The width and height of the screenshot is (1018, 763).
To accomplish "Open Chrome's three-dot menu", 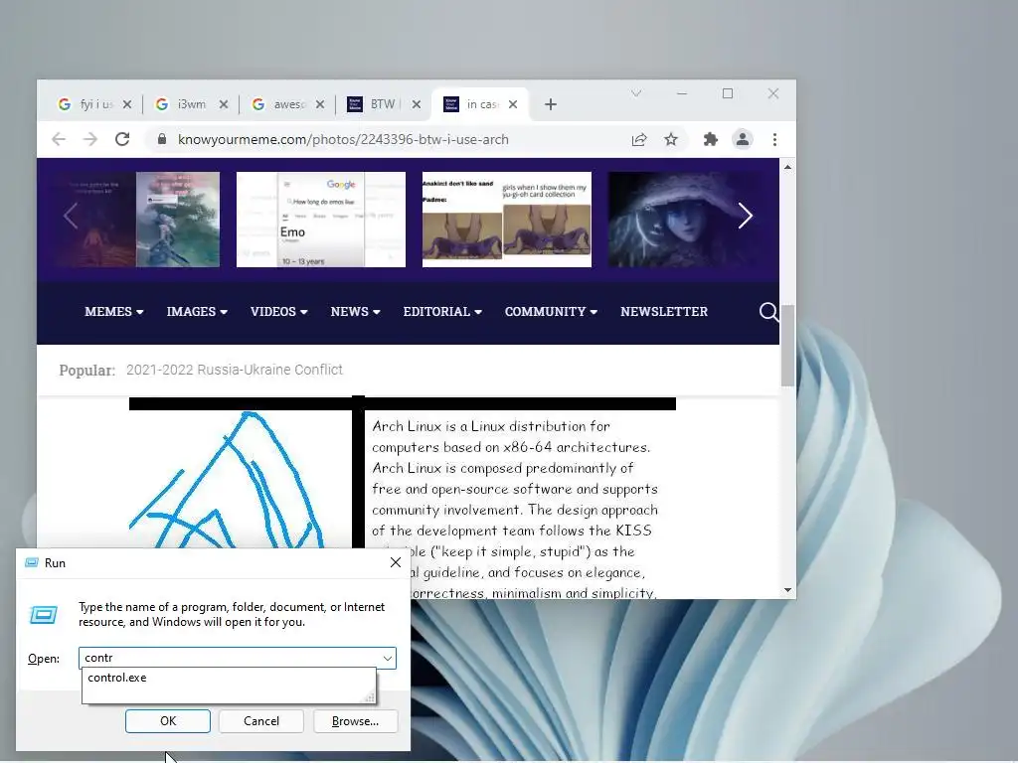I will [774, 139].
